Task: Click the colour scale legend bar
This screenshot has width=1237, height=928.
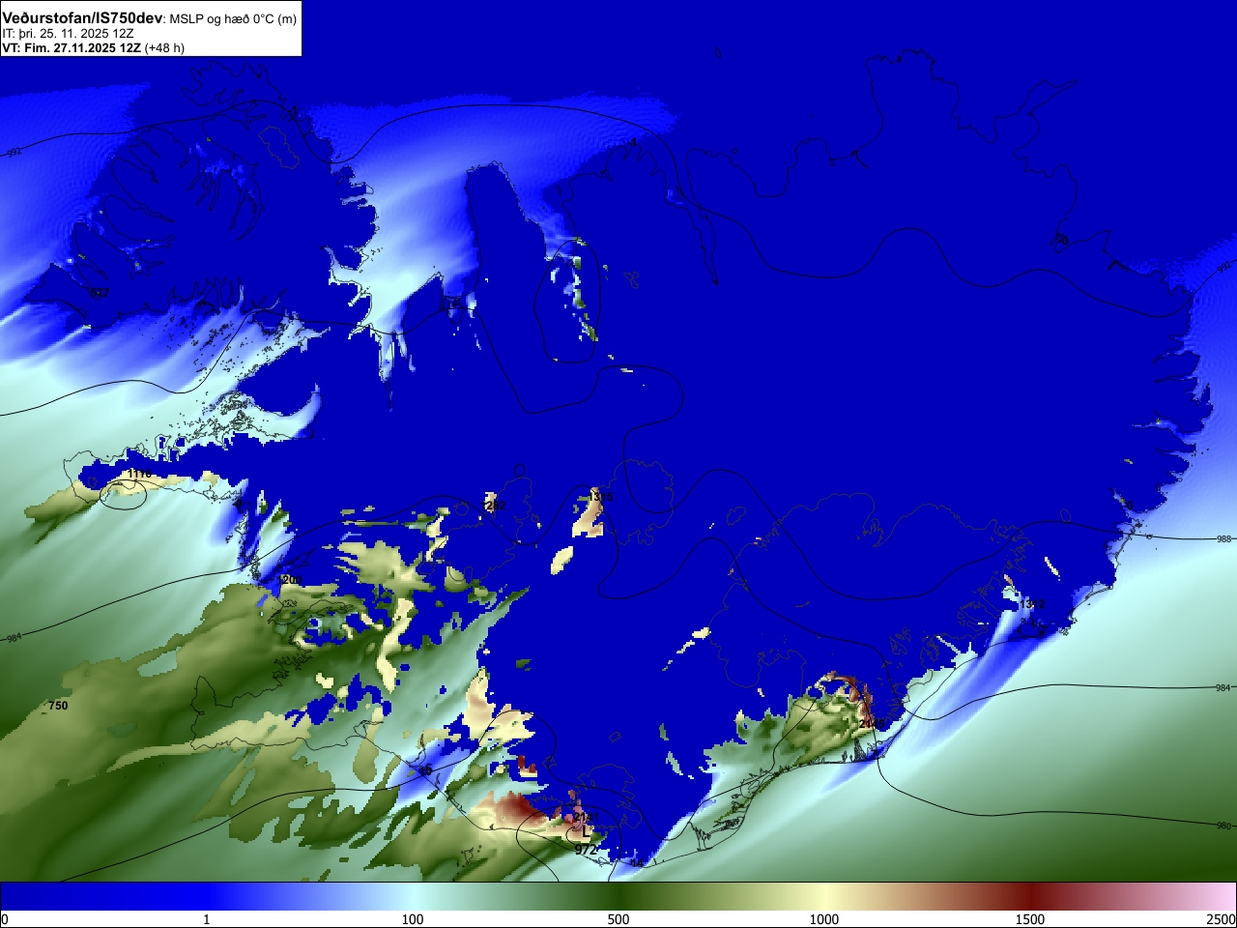Action: (x=618, y=895)
